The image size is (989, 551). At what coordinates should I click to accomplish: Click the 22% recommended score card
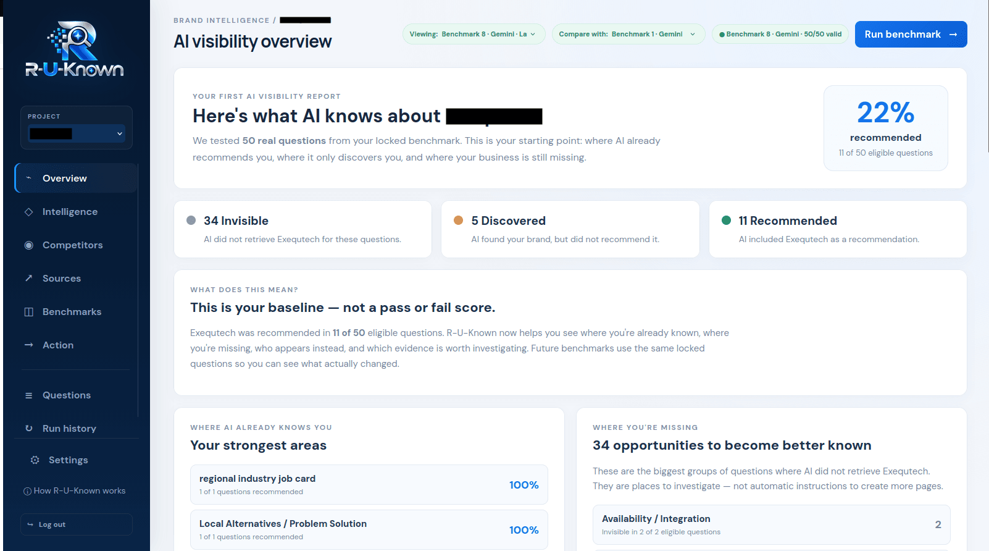point(886,128)
